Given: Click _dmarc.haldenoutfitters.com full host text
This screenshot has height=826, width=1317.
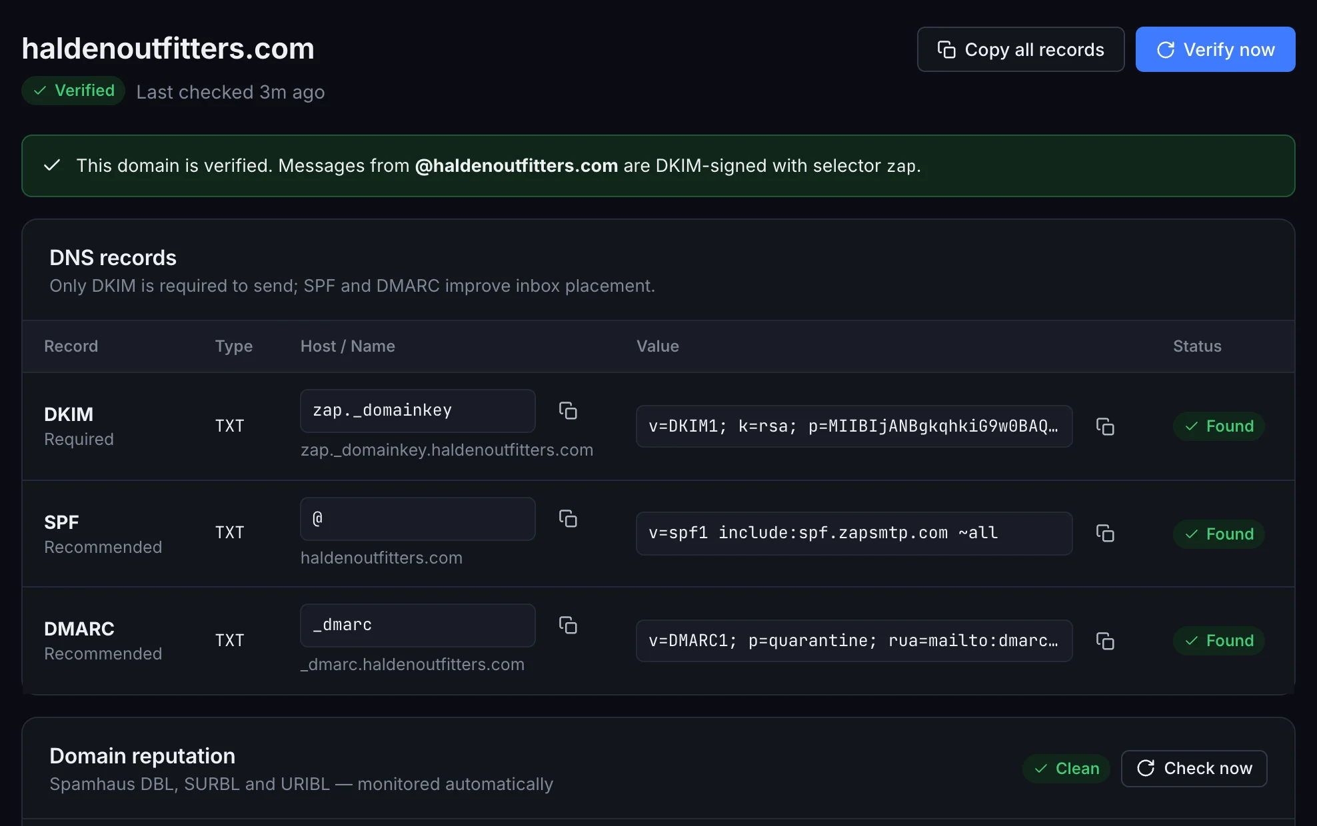Looking at the screenshot, I should tap(413, 665).
